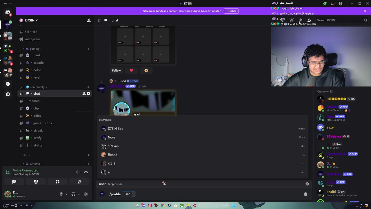Select D7SIN Bot from members list
This screenshot has width=371, height=209.
(x=203, y=129)
